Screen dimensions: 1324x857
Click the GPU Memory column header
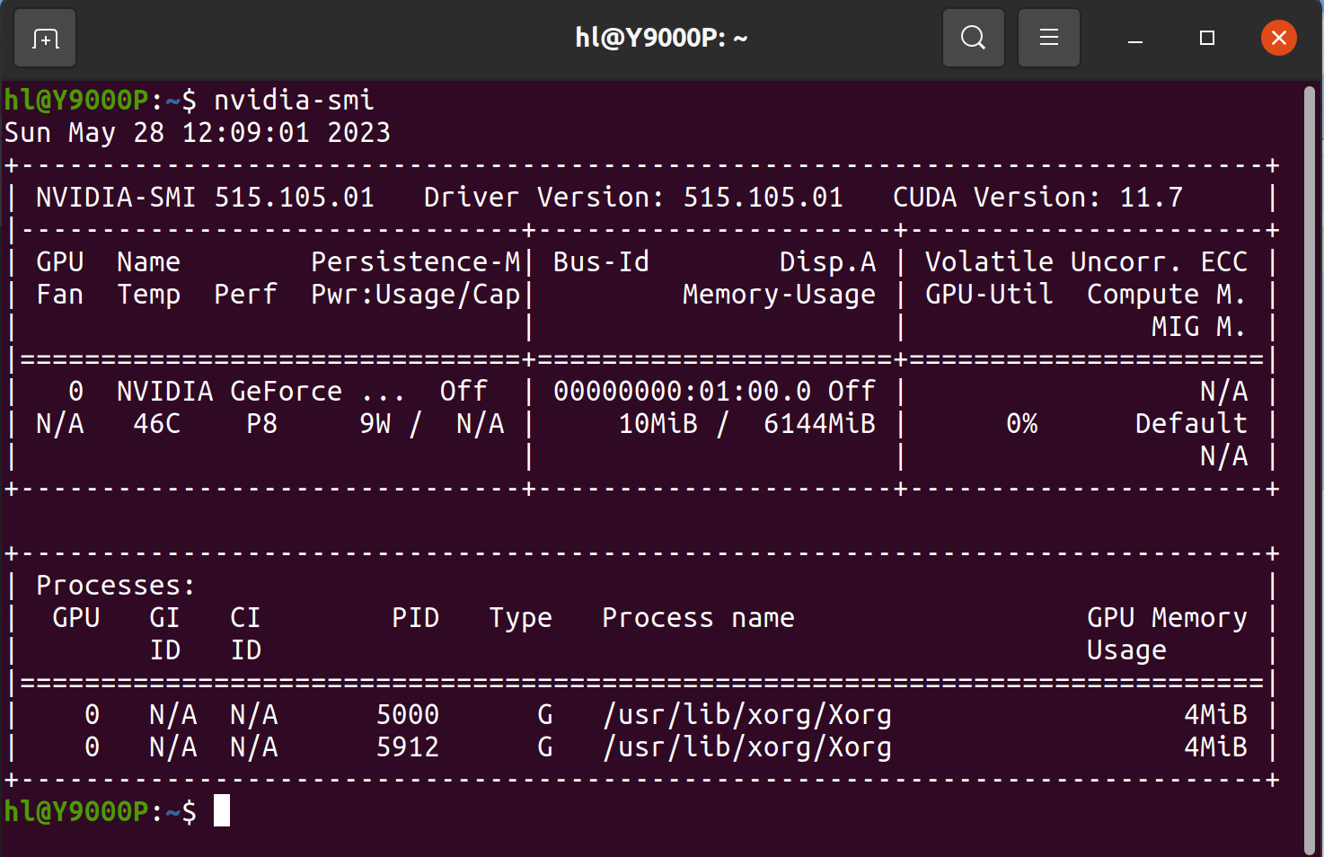pyautogui.click(x=1167, y=617)
